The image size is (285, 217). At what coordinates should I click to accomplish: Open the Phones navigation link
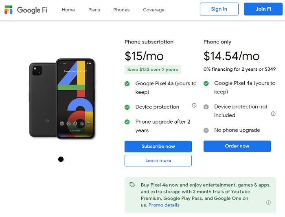coord(121,10)
